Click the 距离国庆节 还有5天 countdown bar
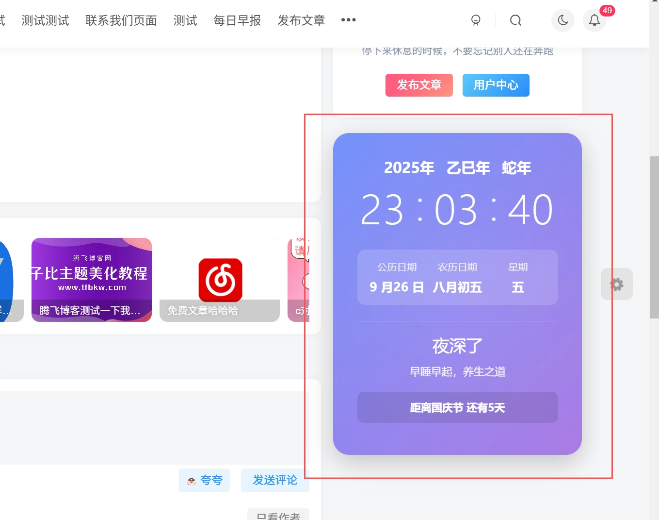This screenshot has height=520, width=659. click(x=457, y=408)
